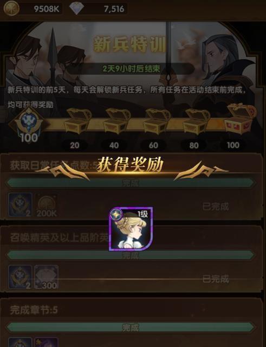This screenshot has height=347, width=266.
Task: Tap the 2天9小时后结束 countdown timer
Action: point(131,69)
